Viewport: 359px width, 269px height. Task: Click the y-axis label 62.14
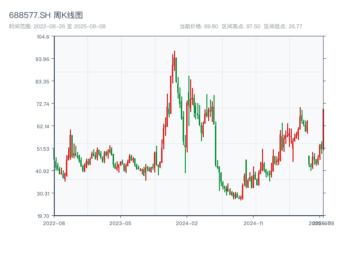coord(43,126)
